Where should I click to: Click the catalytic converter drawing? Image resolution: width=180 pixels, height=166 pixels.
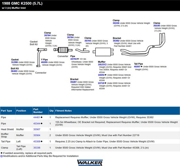(x=63, y=50)
